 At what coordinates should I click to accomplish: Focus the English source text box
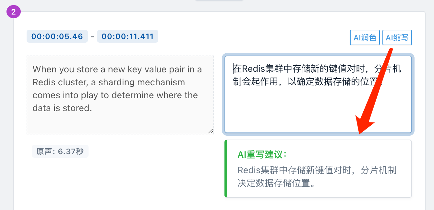coord(120,95)
